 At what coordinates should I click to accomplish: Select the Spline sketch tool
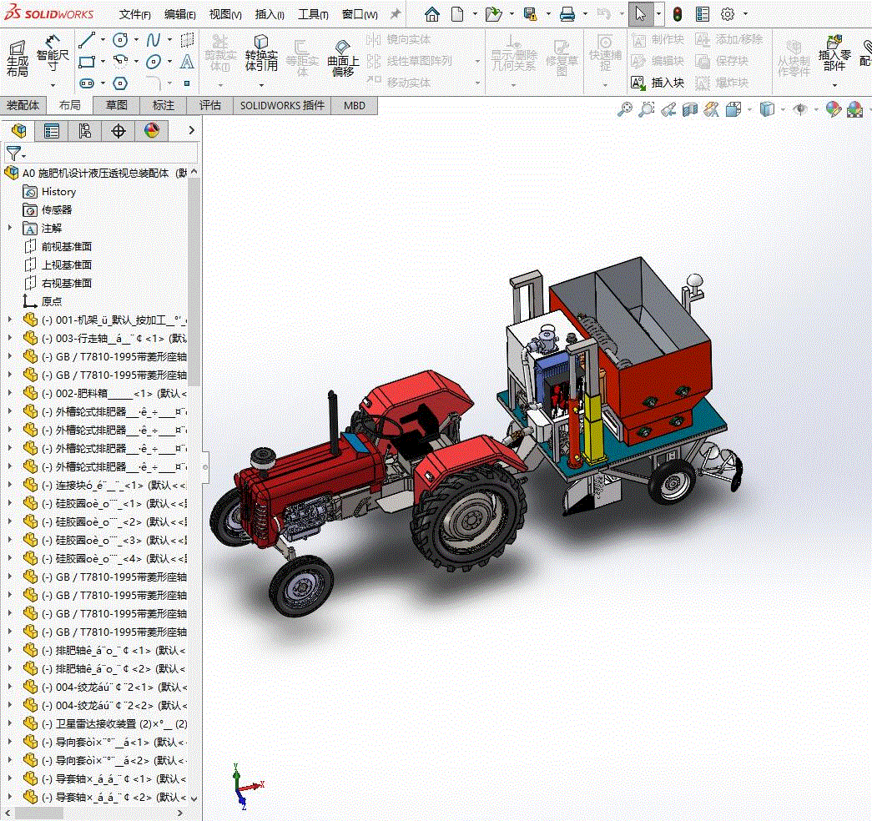pyautogui.click(x=153, y=39)
